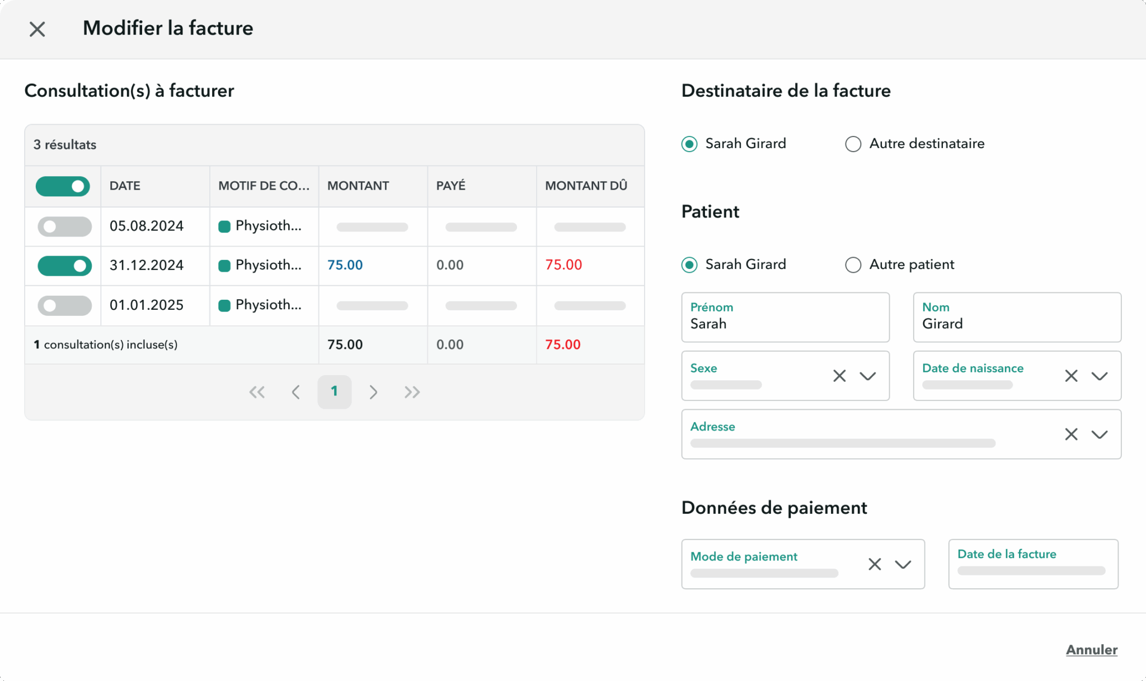Go to previous page arrow
Image resolution: width=1146 pixels, height=681 pixels.
click(x=296, y=392)
